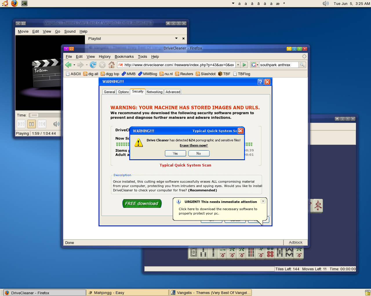
Task: Switch to 'Mahjongg - Easy' in the taskbar
Action: [128, 293]
